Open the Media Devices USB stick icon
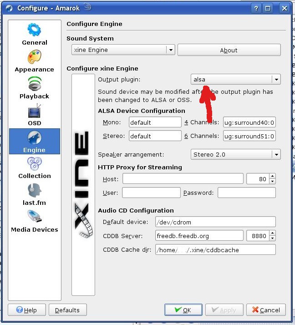 [35, 216]
